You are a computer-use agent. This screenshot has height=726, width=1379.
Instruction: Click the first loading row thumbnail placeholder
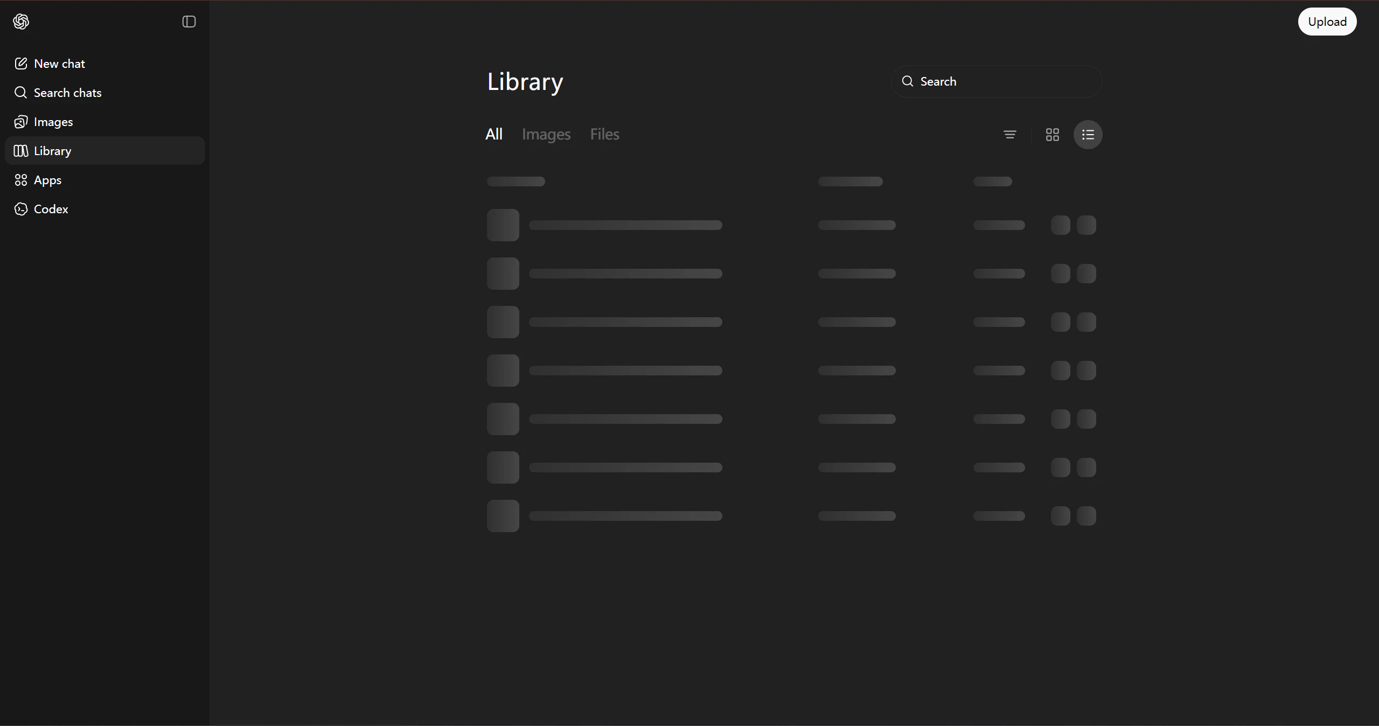coord(503,225)
